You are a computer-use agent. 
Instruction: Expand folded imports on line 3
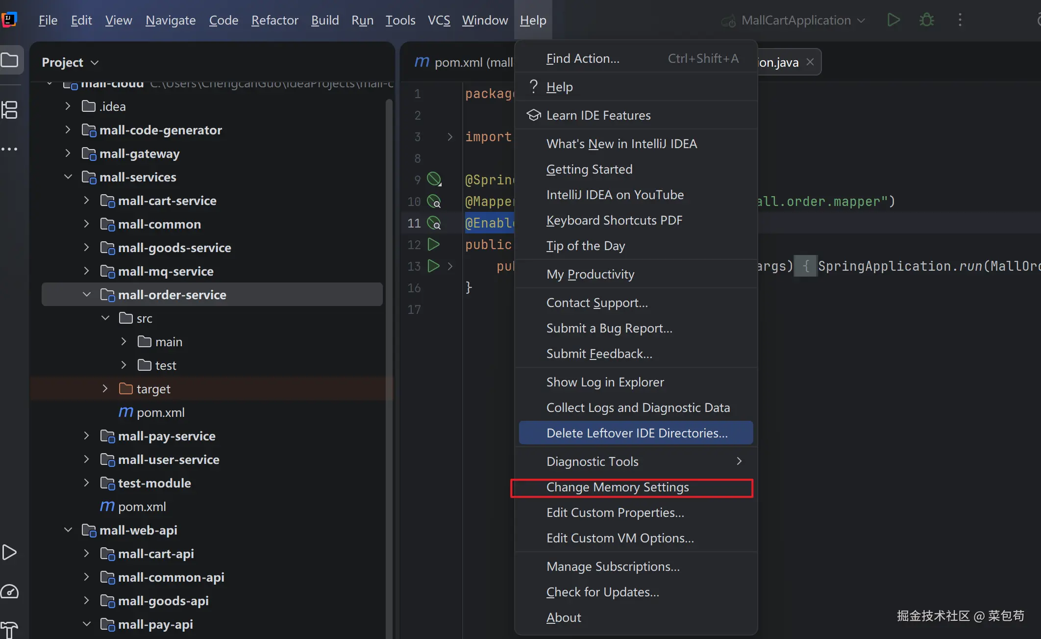450,137
